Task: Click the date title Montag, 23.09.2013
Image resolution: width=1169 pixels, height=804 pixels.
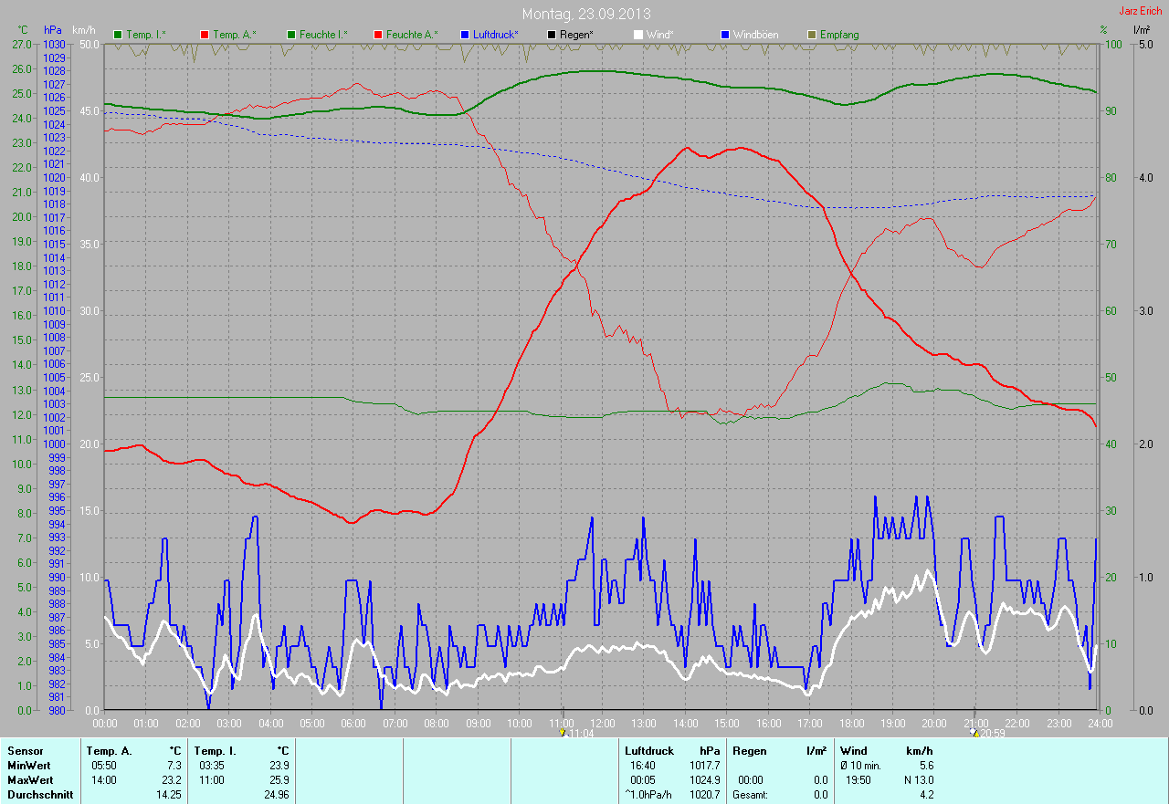Action: 586,14
